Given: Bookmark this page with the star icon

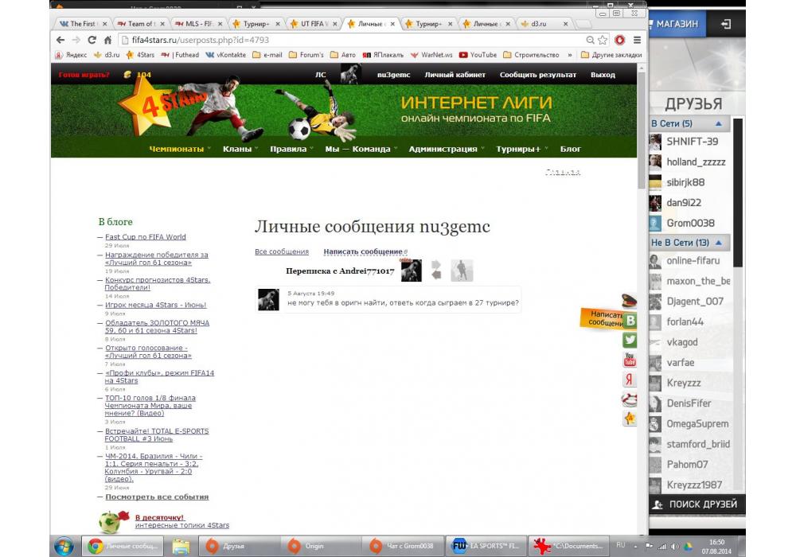Looking at the screenshot, I should 603,40.
